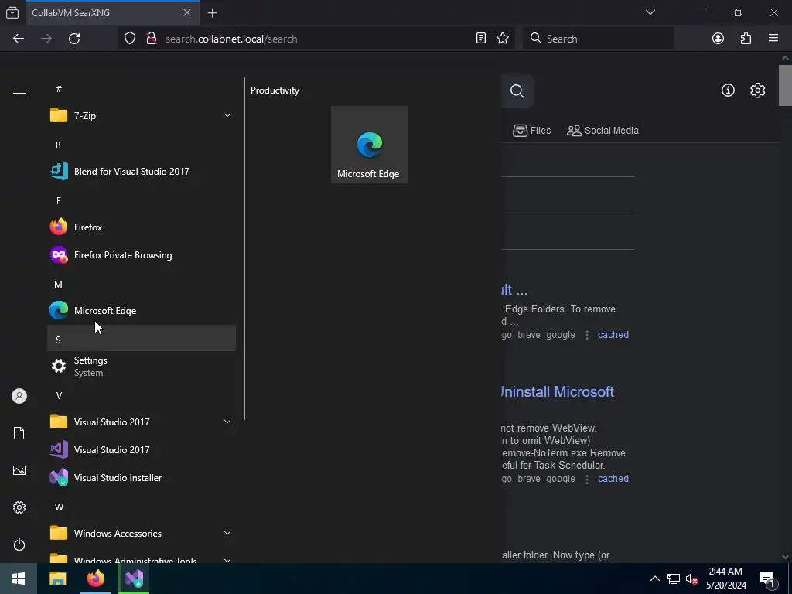792x594 pixels.
Task: Focus the Firefox Search box
Action: [x=599, y=39]
